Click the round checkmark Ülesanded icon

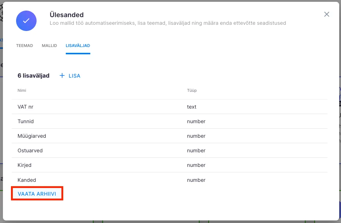coord(26,20)
